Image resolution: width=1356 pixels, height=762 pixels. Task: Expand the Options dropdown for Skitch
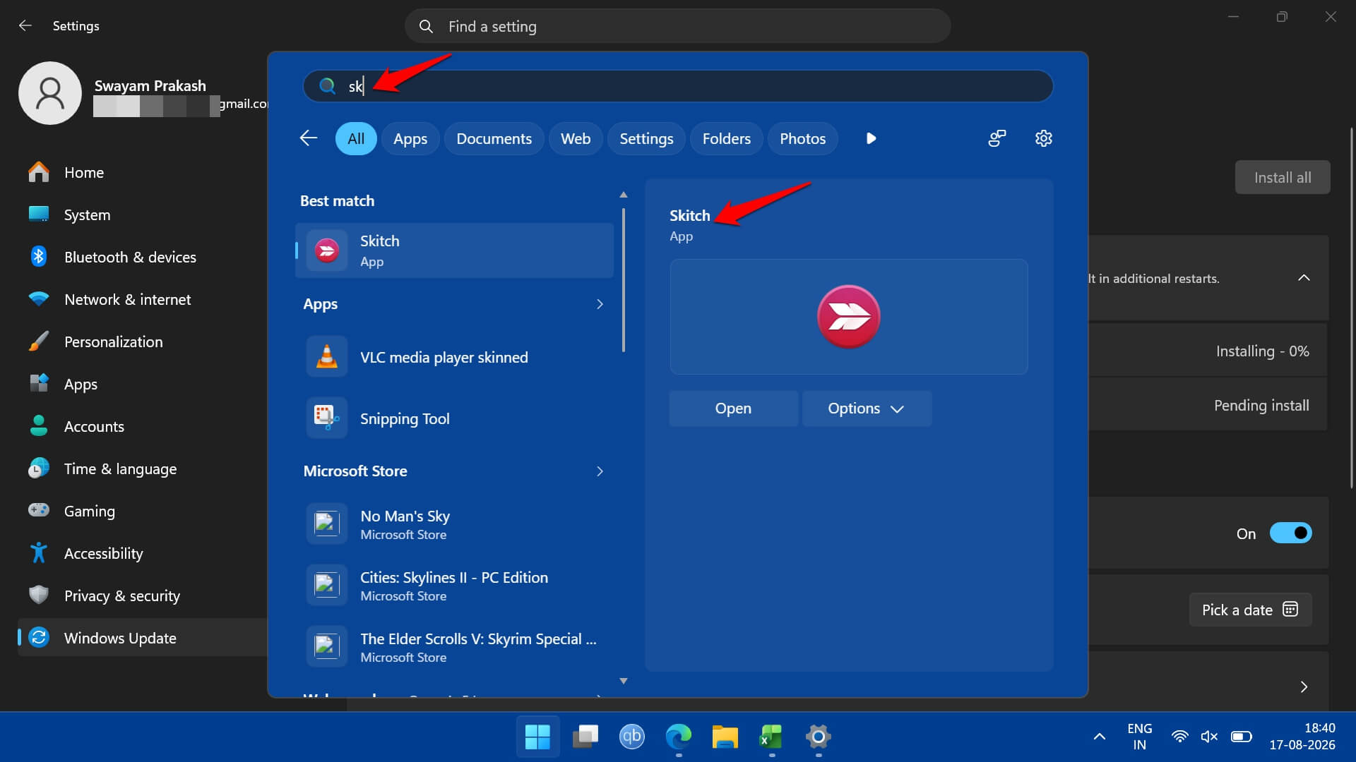[867, 409]
